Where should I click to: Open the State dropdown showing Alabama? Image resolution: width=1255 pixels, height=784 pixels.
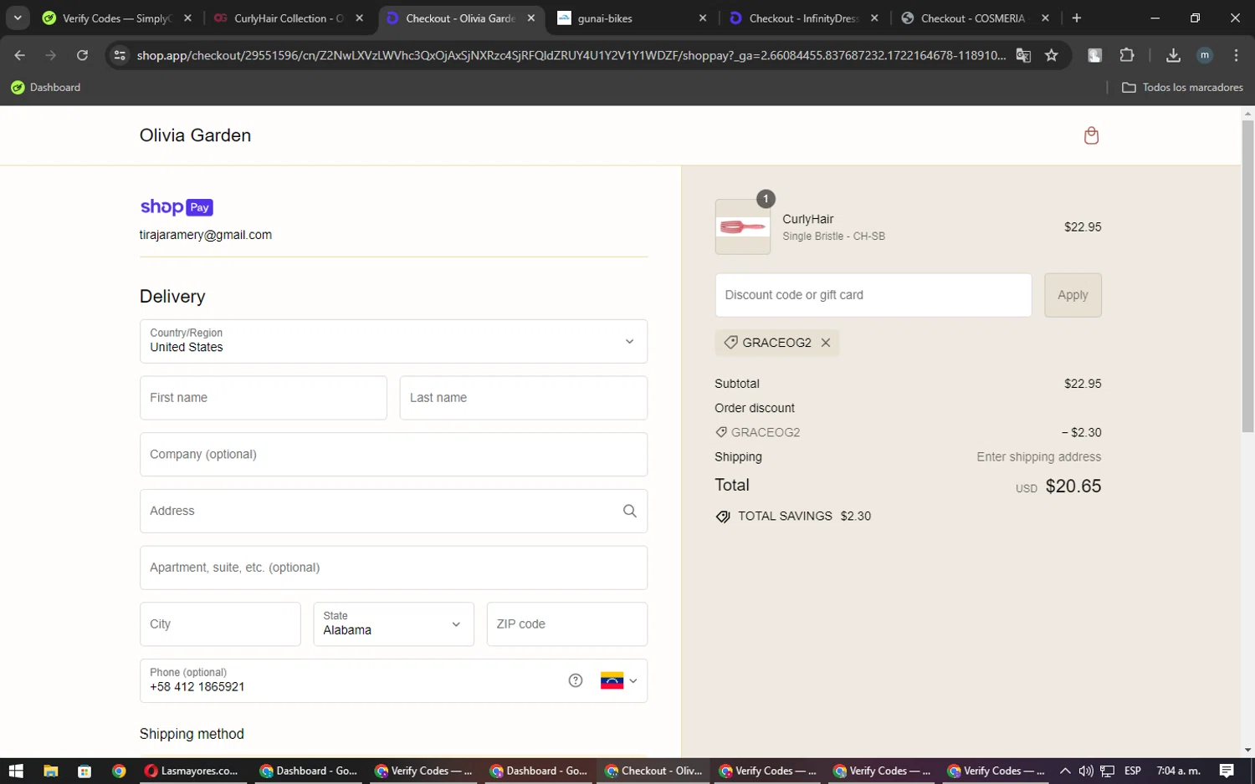(393, 624)
